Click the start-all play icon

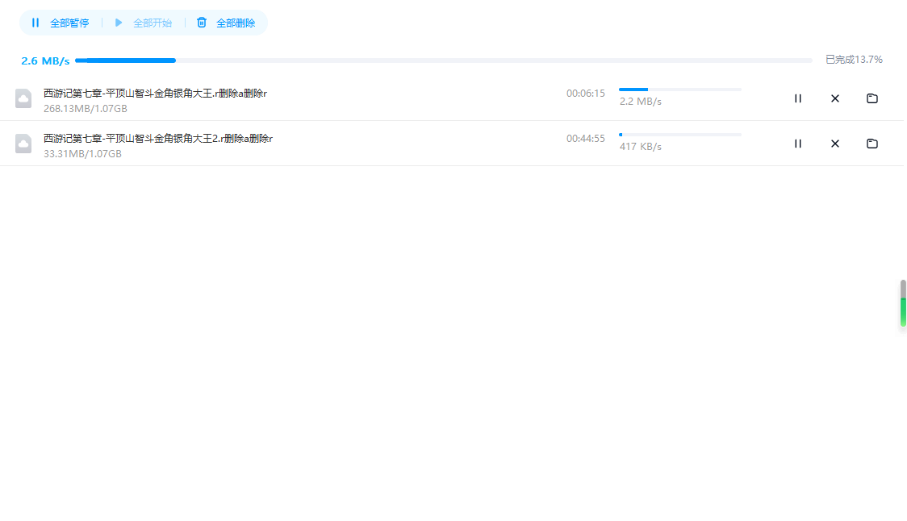[119, 23]
